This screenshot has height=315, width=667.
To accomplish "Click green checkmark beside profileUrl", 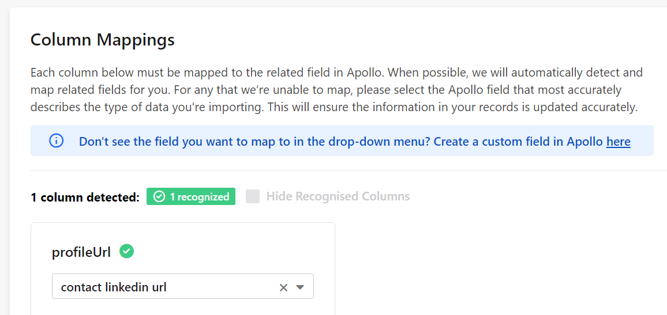I will pyautogui.click(x=126, y=251).
